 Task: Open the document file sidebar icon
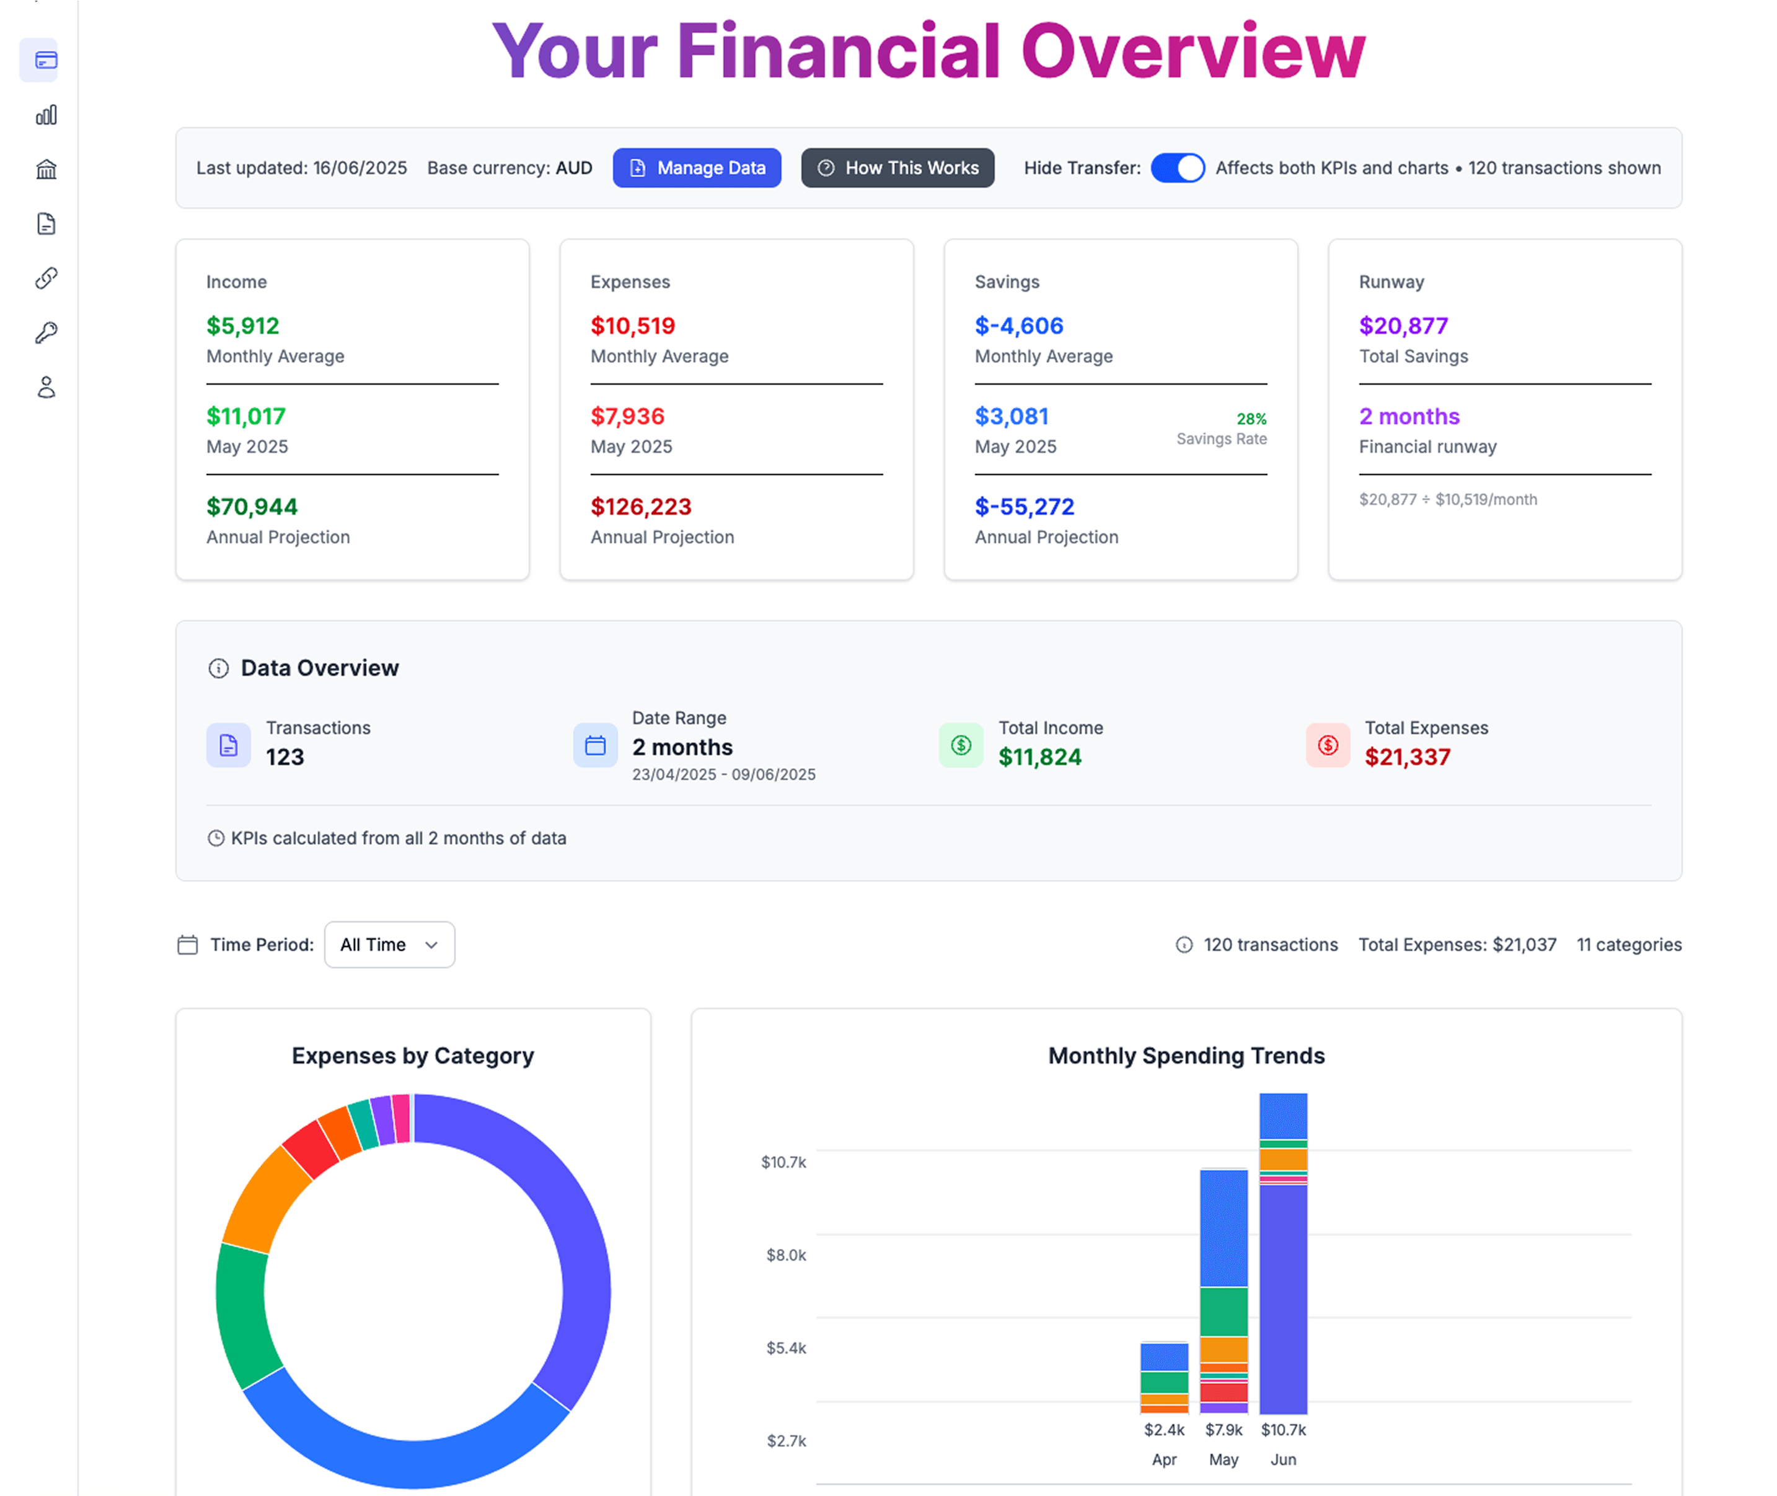click(x=46, y=224)
